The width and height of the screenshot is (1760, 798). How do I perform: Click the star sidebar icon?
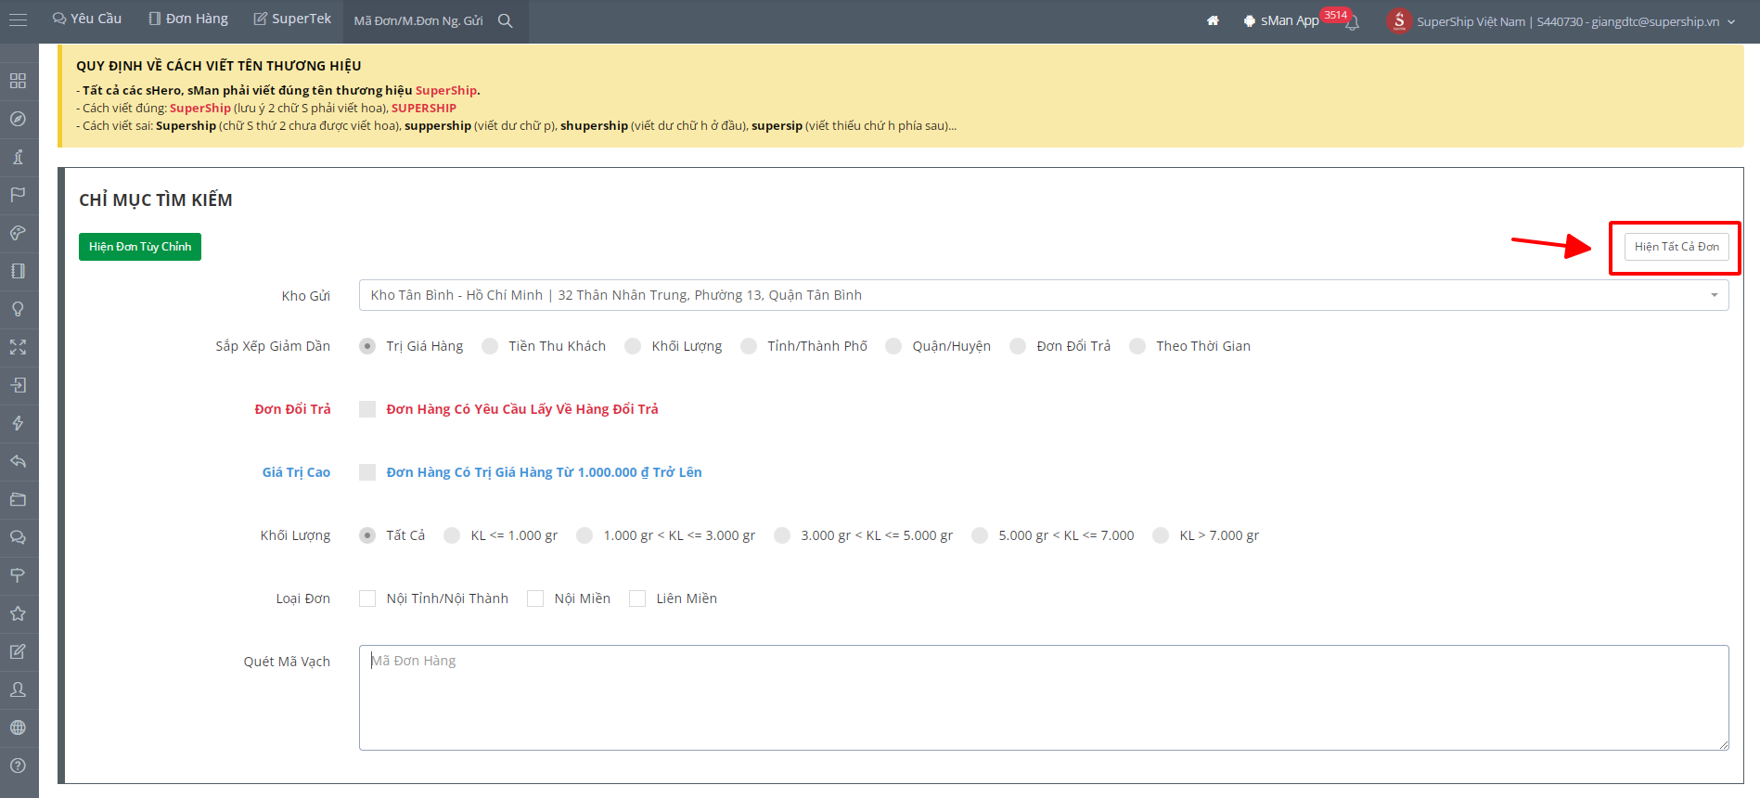pyautogui.click(x=18, y=613)
